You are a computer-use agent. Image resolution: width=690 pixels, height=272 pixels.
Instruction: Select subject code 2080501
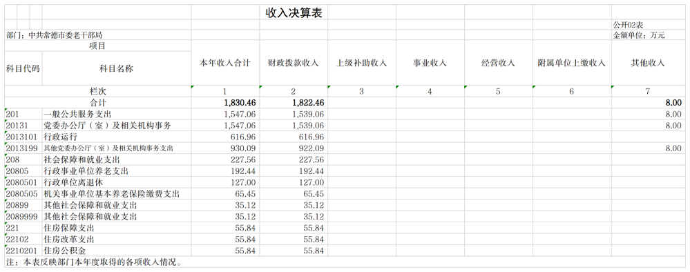pos(23,183)
